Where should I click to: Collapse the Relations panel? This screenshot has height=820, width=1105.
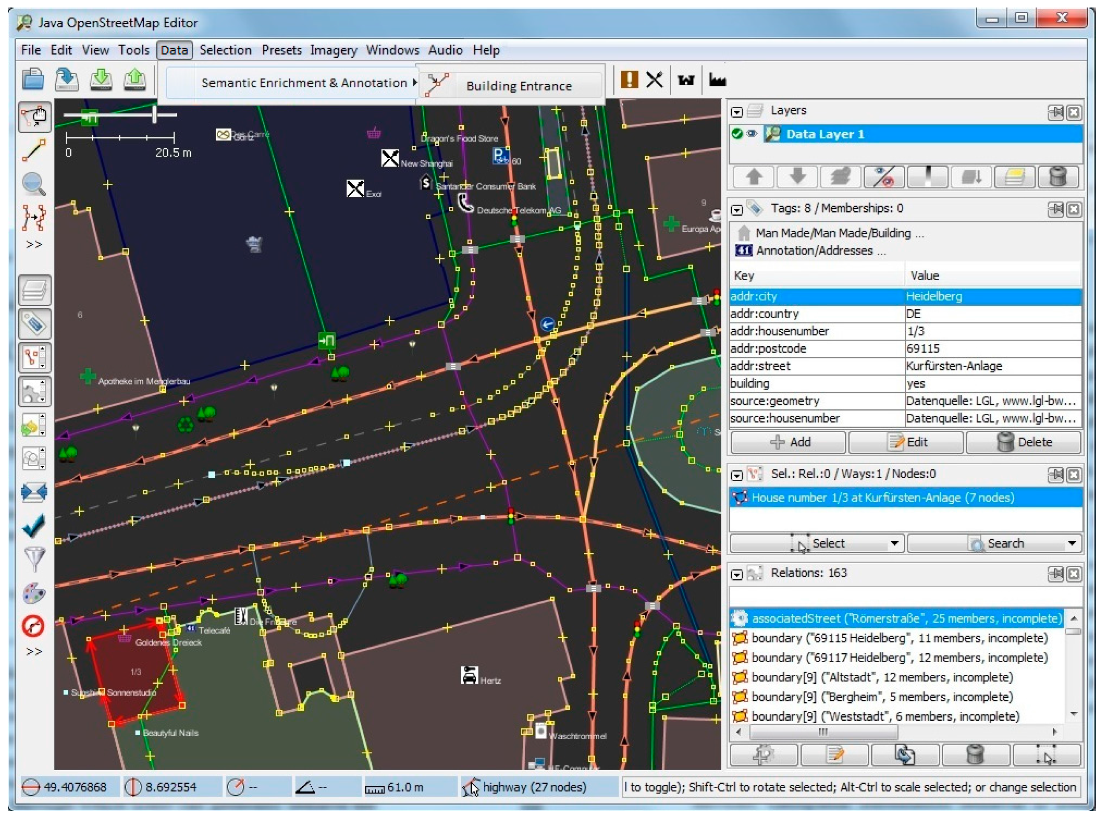tap(737, 575)
